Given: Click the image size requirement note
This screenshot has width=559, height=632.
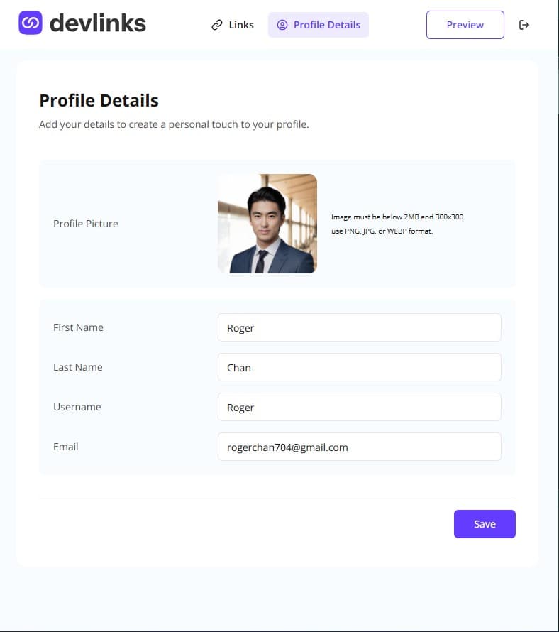Looking at the screenshot, I should pos(397,224).
